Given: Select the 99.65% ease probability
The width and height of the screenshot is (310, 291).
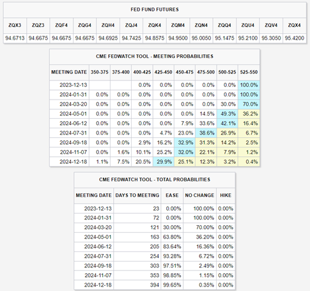Looking at the screenshot, I should [172, 285].
